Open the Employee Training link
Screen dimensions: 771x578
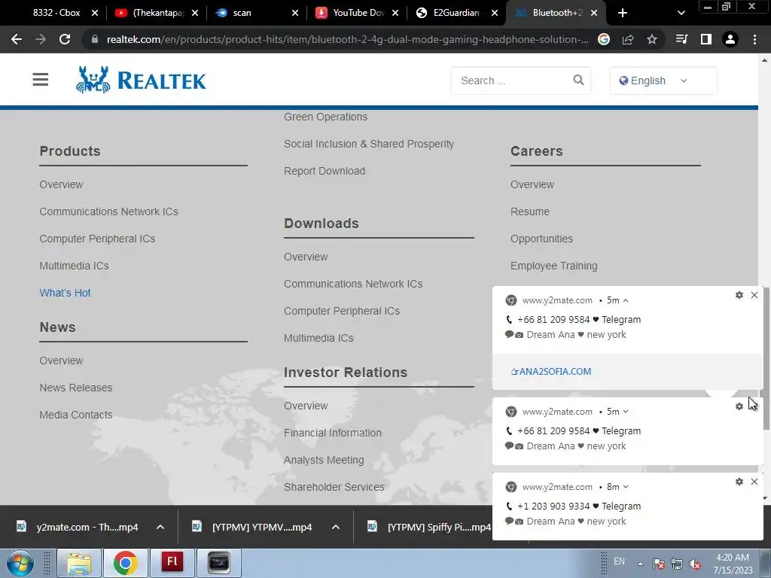click(x=553, y=266)
